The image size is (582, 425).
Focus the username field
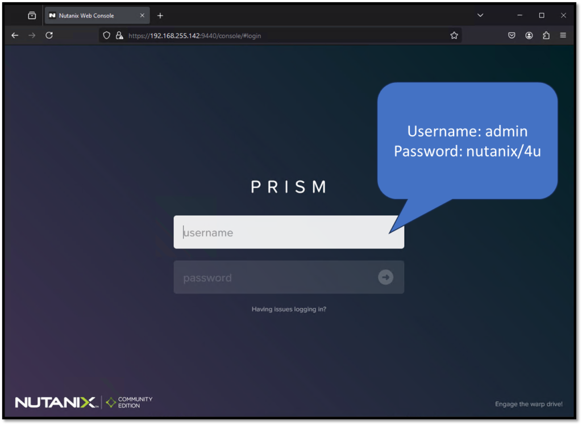click(289, 232)
